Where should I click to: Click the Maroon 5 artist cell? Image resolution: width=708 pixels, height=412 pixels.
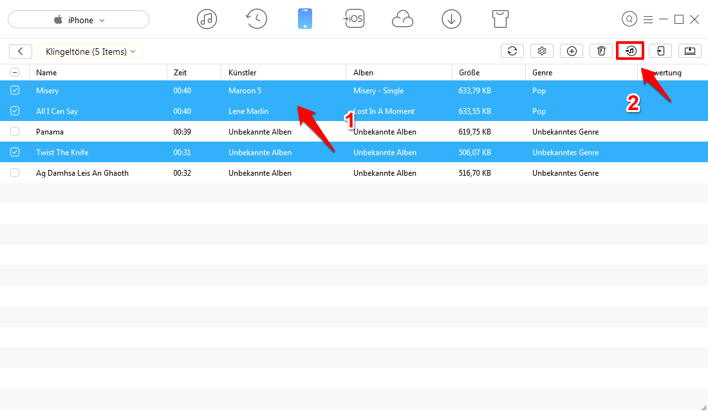tap(245, 90)
